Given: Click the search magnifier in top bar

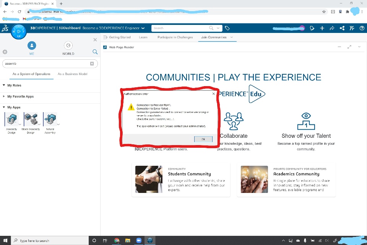Looking at the screenshot, I should tap(211, 28).
